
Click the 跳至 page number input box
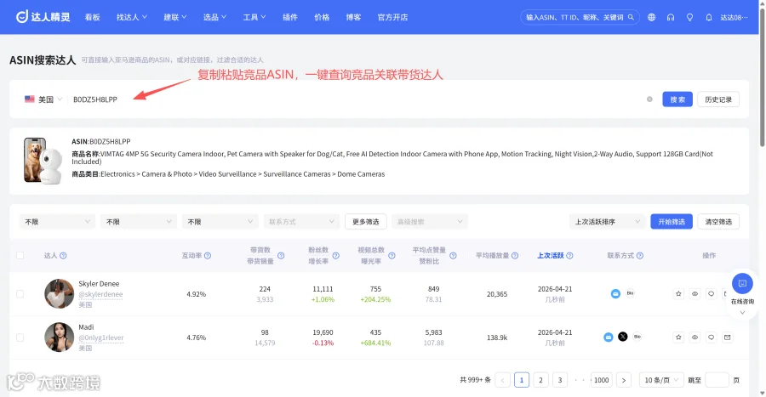pos(717,380)
